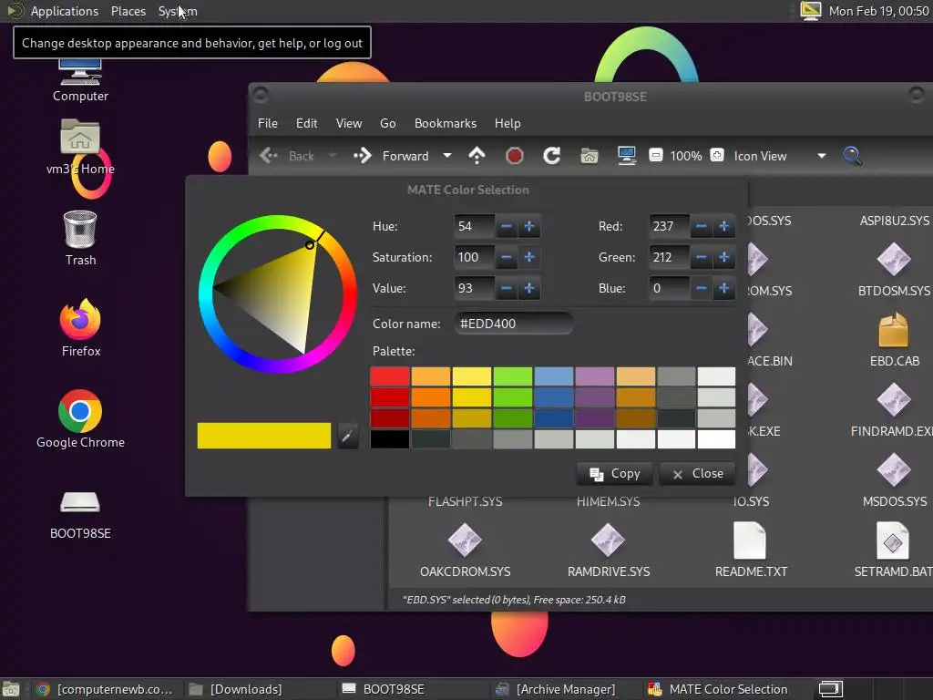Open the File menu in BOOT98SE window
Viewport: 933px width, 700px height.
pos(267,123)
